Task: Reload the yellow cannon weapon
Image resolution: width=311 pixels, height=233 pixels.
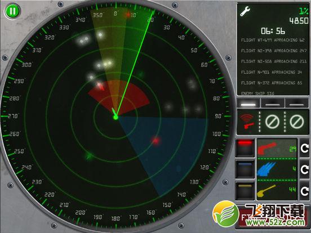Action: tap(304, 191)
